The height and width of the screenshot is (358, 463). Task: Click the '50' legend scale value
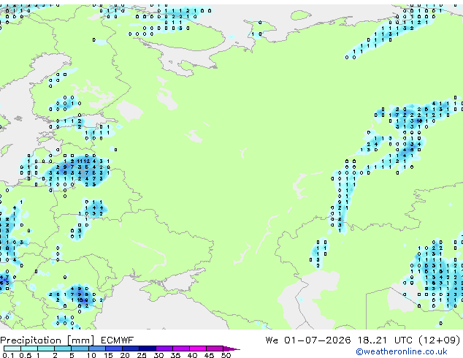[x=226, y=355]
